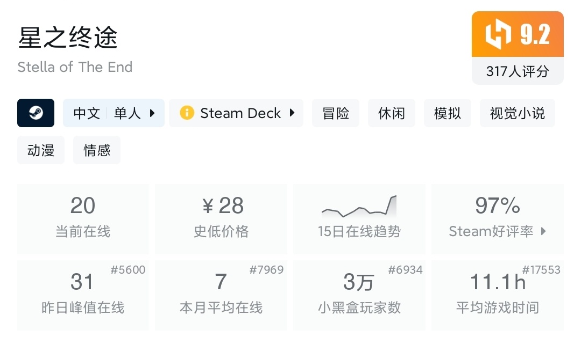Viewport: 581px width, 337px height.
Task: Open the 本月平均在线 stat card
Action: coord(221,295)
